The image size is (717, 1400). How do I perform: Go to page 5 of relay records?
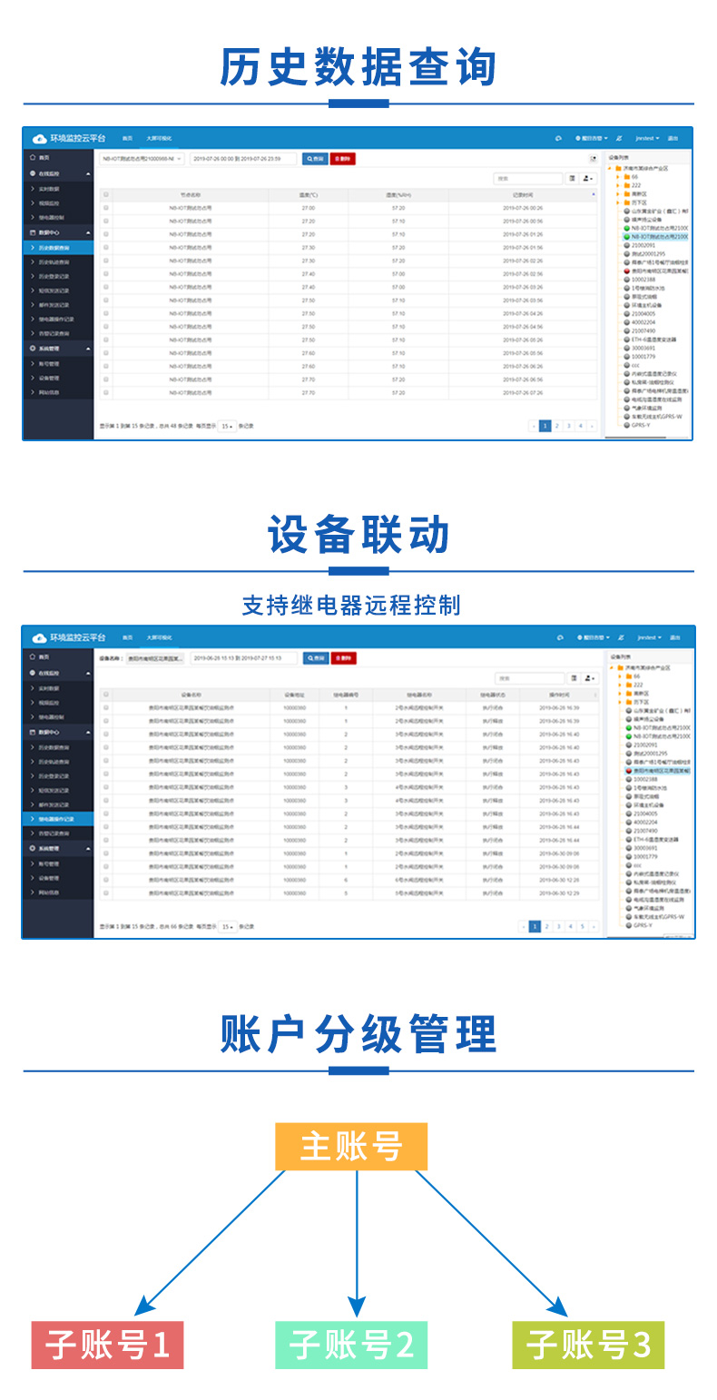point(582,926)
